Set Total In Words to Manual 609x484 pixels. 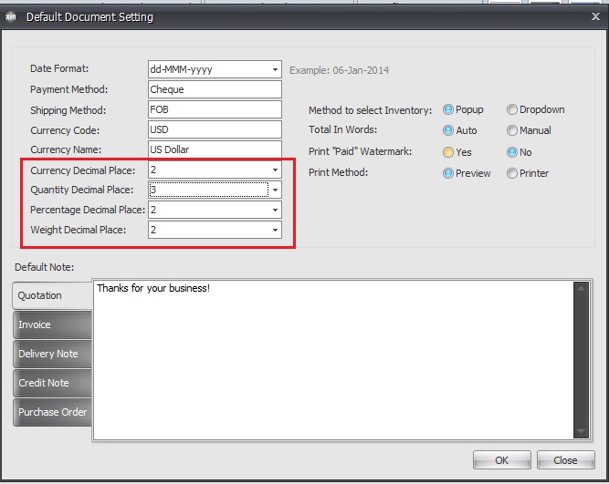[512, 130]
